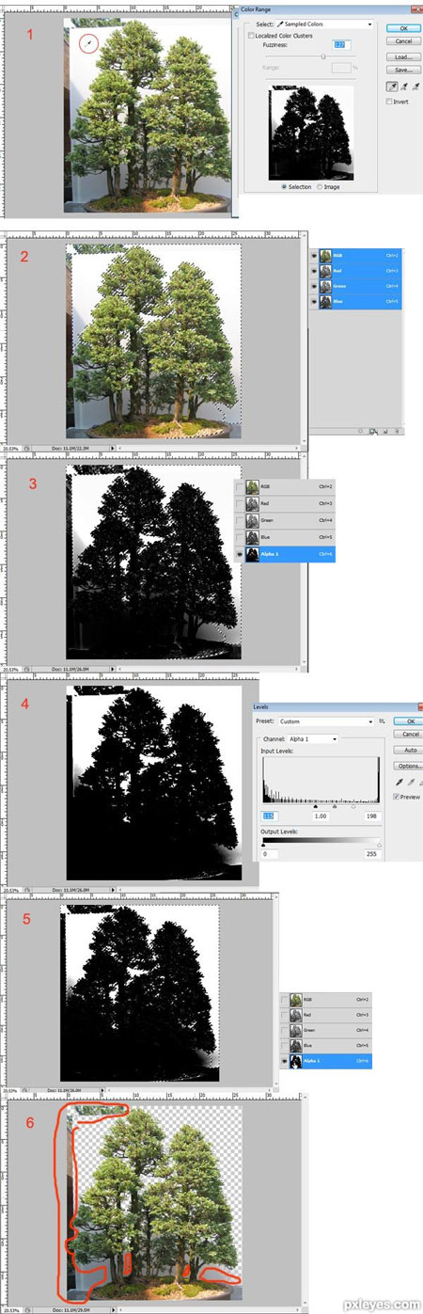Click the Auto button in Levels
The image size is (423, 1314).
(x=410, y=751)
